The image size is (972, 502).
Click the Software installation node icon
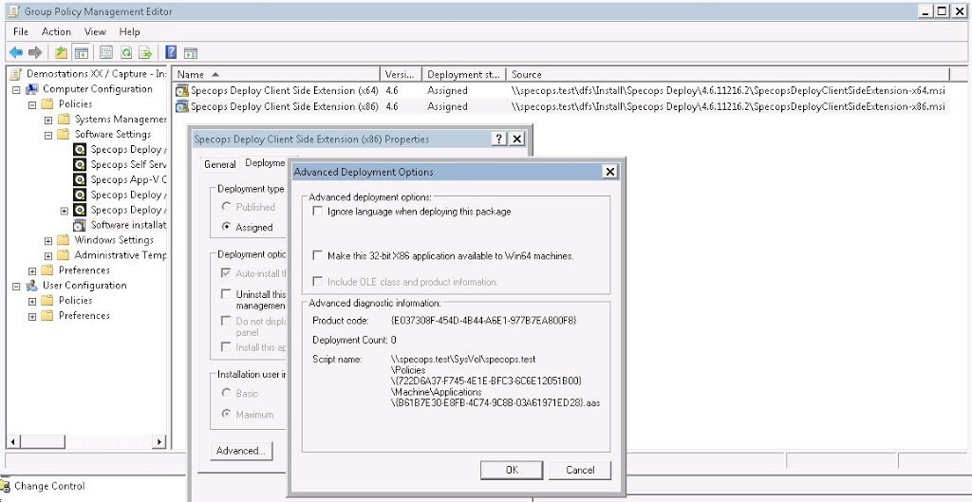pyautogui.click(x=80, y=225)
